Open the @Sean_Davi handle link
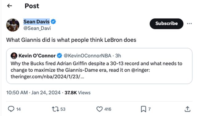The image size is (197, 116). (x=37, y=28)
